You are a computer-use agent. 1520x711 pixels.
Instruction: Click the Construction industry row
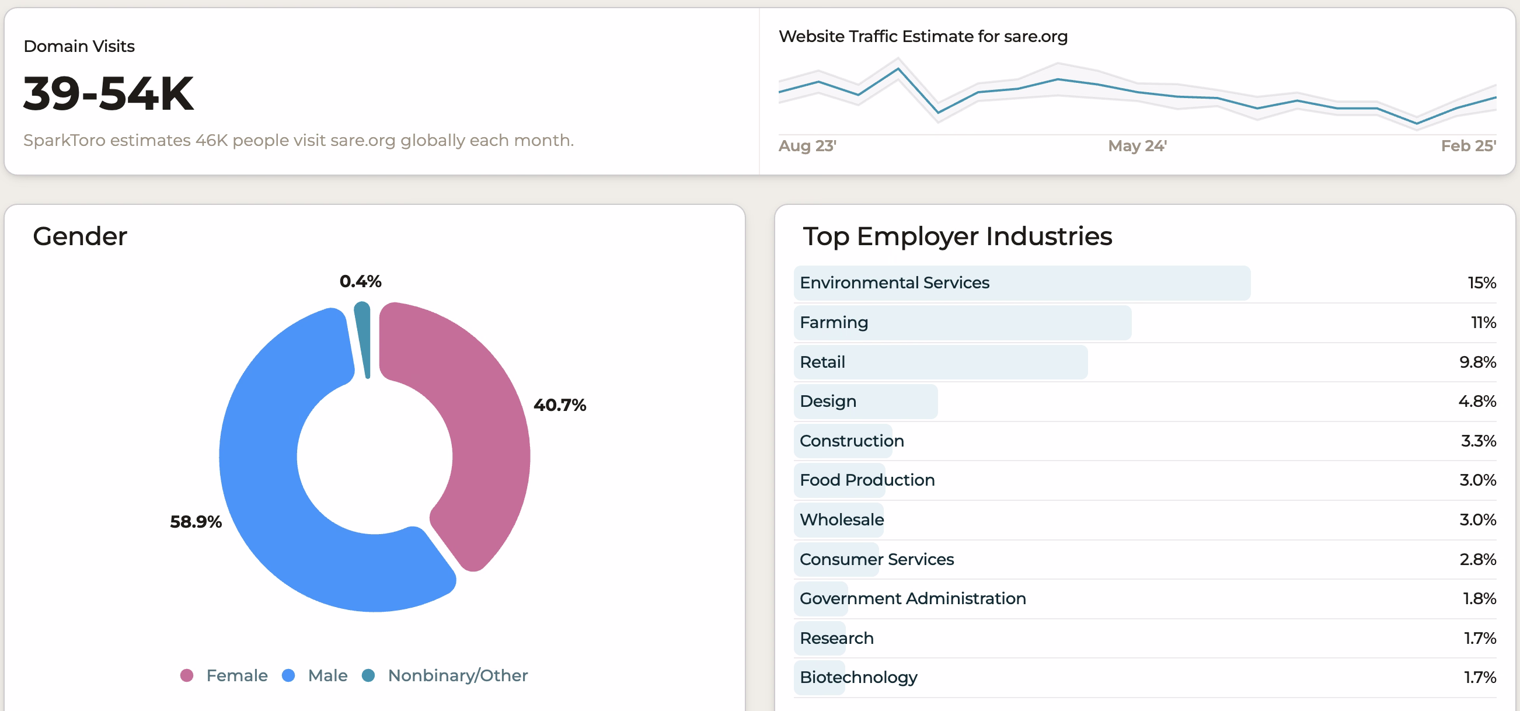[851, 441]
